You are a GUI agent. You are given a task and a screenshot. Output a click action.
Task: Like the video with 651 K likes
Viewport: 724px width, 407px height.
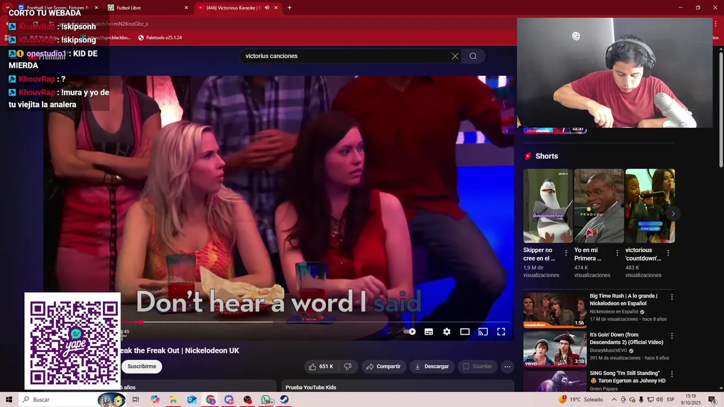tap(321, 366)
